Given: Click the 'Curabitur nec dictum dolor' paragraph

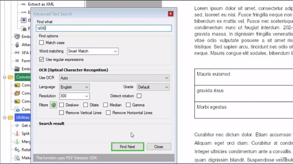Looking at the screenshot, I should 244,147.
